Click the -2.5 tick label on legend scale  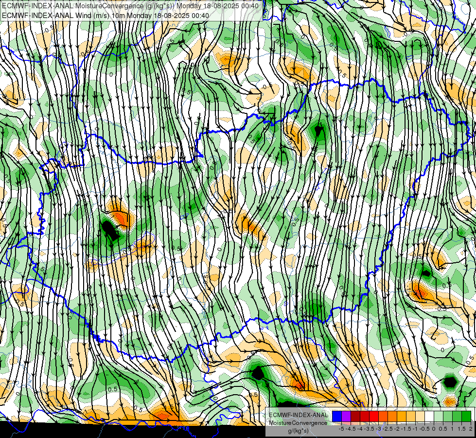[x=388, y=429]
